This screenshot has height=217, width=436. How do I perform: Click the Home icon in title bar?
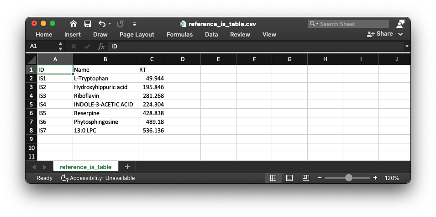click(74, 24)
